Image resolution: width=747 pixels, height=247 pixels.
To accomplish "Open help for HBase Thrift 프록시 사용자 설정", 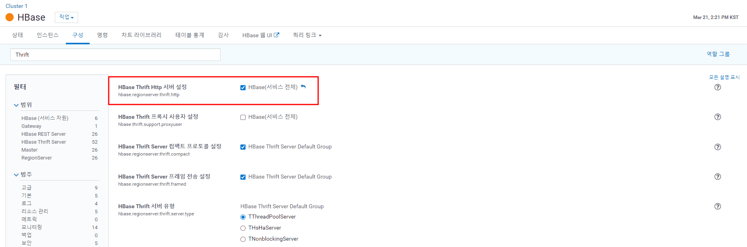I will [x=718, y=117].
